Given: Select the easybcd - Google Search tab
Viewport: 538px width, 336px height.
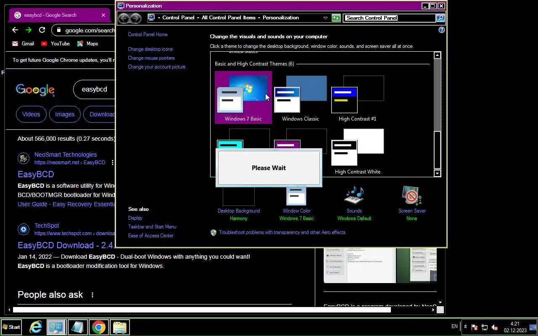Looking at the screenshot, I should pos(60,15).
